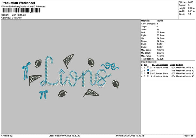Select the football right of the letter s
The height and width of the screenshot is (138, 196).
116,84
